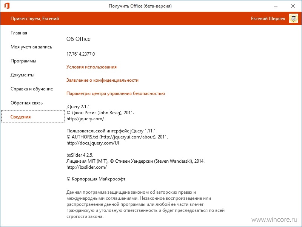Screen dimensions: 302x227
Task: Click the jQuery 2.1.1 line
Action: 78,107
